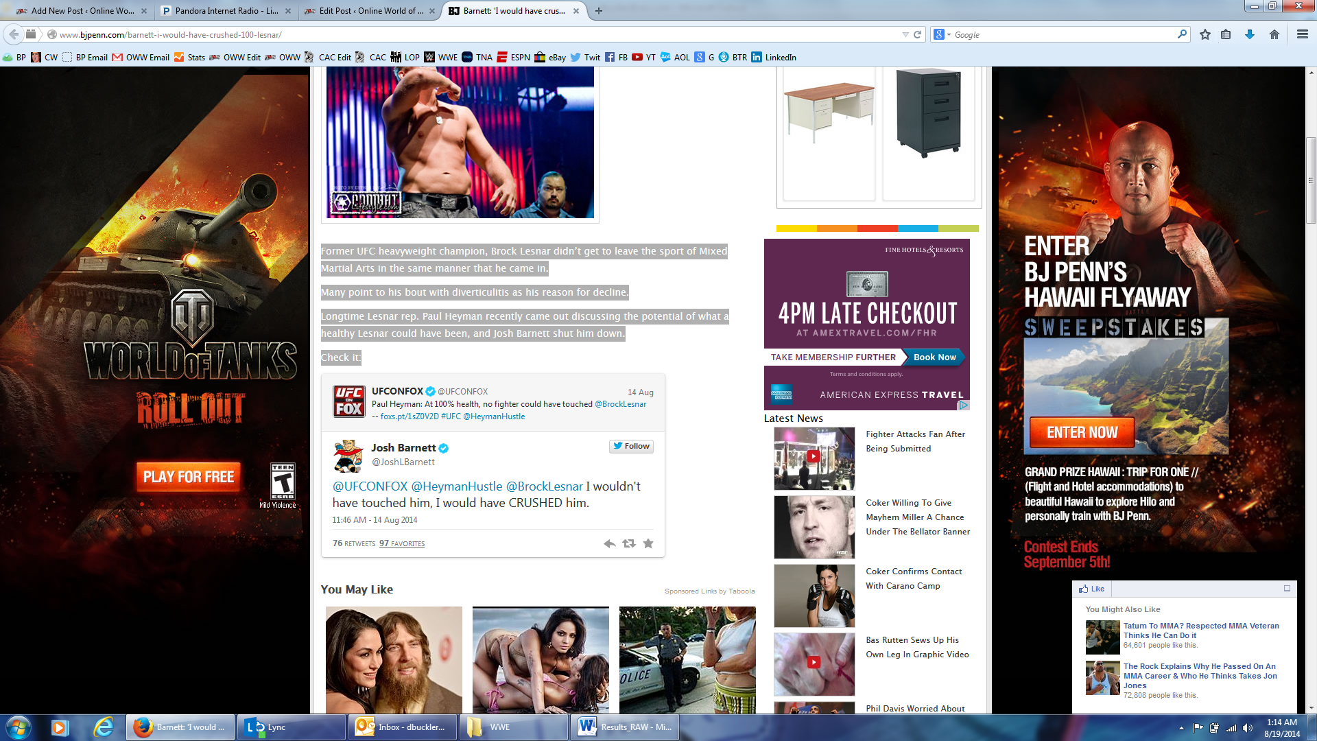Retweet Josh Barnett's tweet

click(x=628, y=543)
